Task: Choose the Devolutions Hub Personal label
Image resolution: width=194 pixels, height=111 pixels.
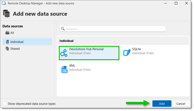Action: pos(86,49)
